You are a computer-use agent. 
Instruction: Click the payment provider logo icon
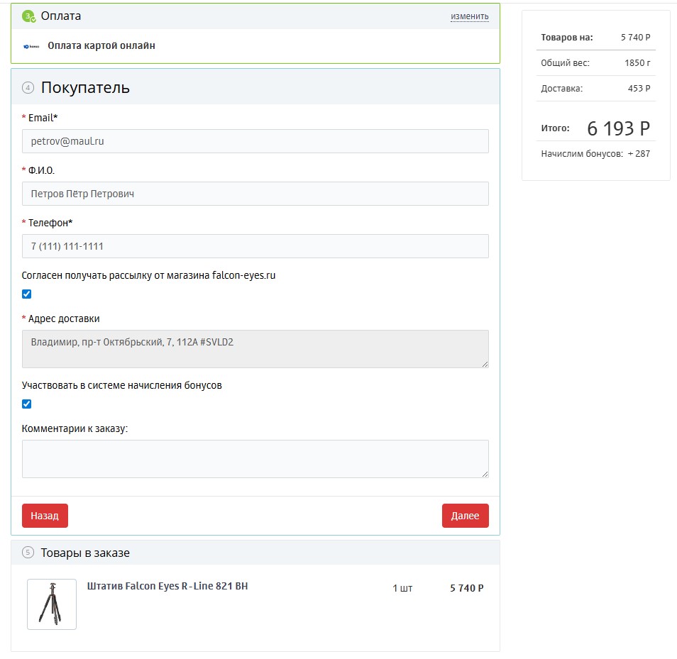31,46
